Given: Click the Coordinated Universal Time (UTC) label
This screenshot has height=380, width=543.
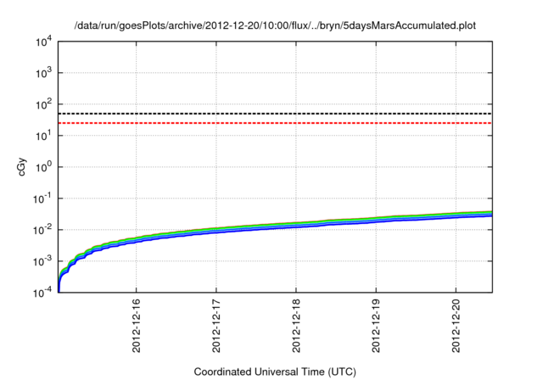Looking at the screenshot, I should pos(275,372).
